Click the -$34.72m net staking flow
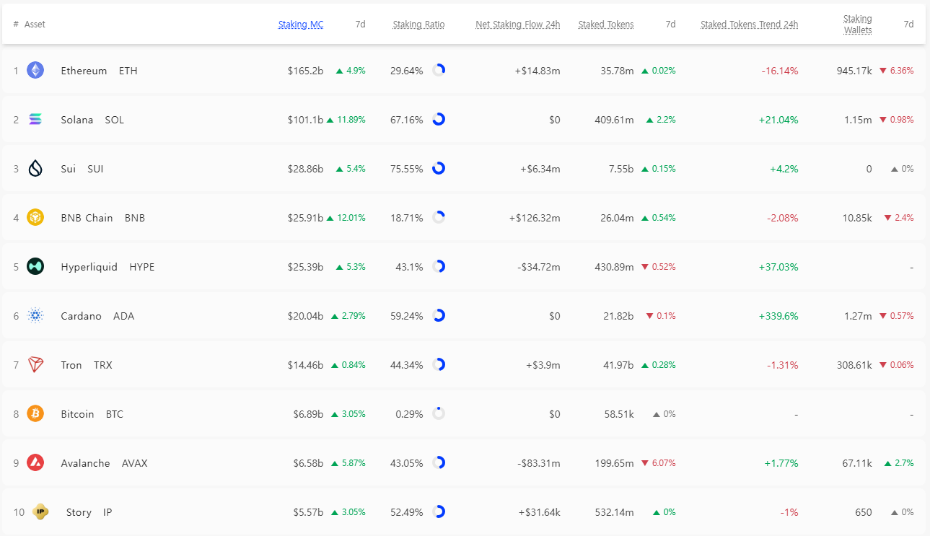 [539, 267]
